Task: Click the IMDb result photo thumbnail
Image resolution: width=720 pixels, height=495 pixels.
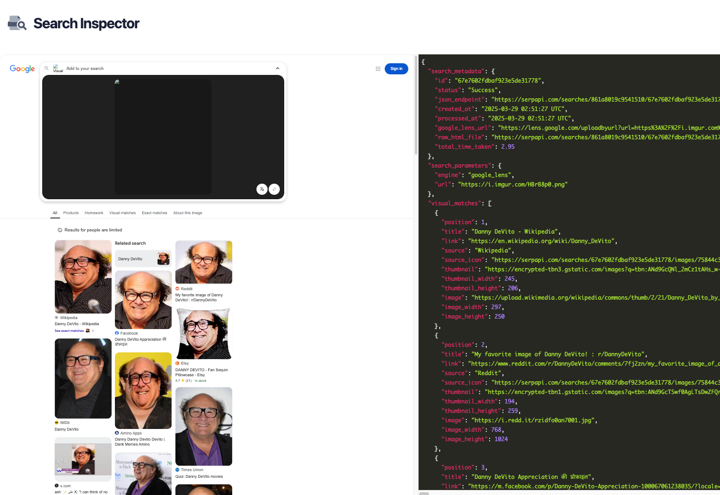Action: pyautogui.click(x=83, y=378)
